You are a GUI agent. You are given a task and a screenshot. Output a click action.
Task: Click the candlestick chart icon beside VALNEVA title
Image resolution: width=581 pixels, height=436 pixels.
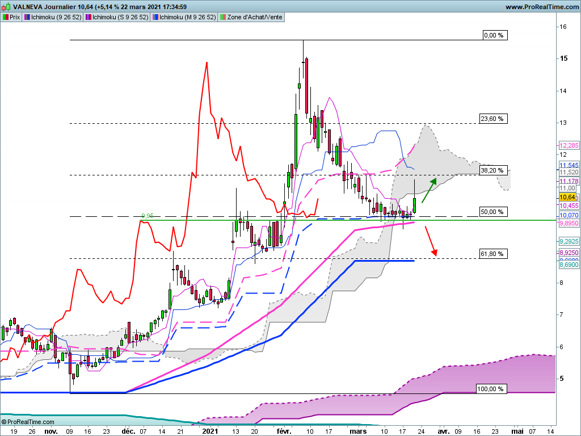coord(7,7)
